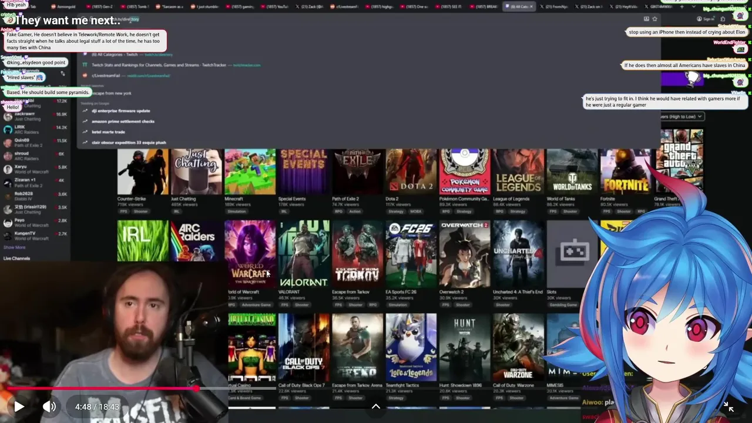Open the Uncharted 4 category cover
752x423 pixels.
click(518, 254)
